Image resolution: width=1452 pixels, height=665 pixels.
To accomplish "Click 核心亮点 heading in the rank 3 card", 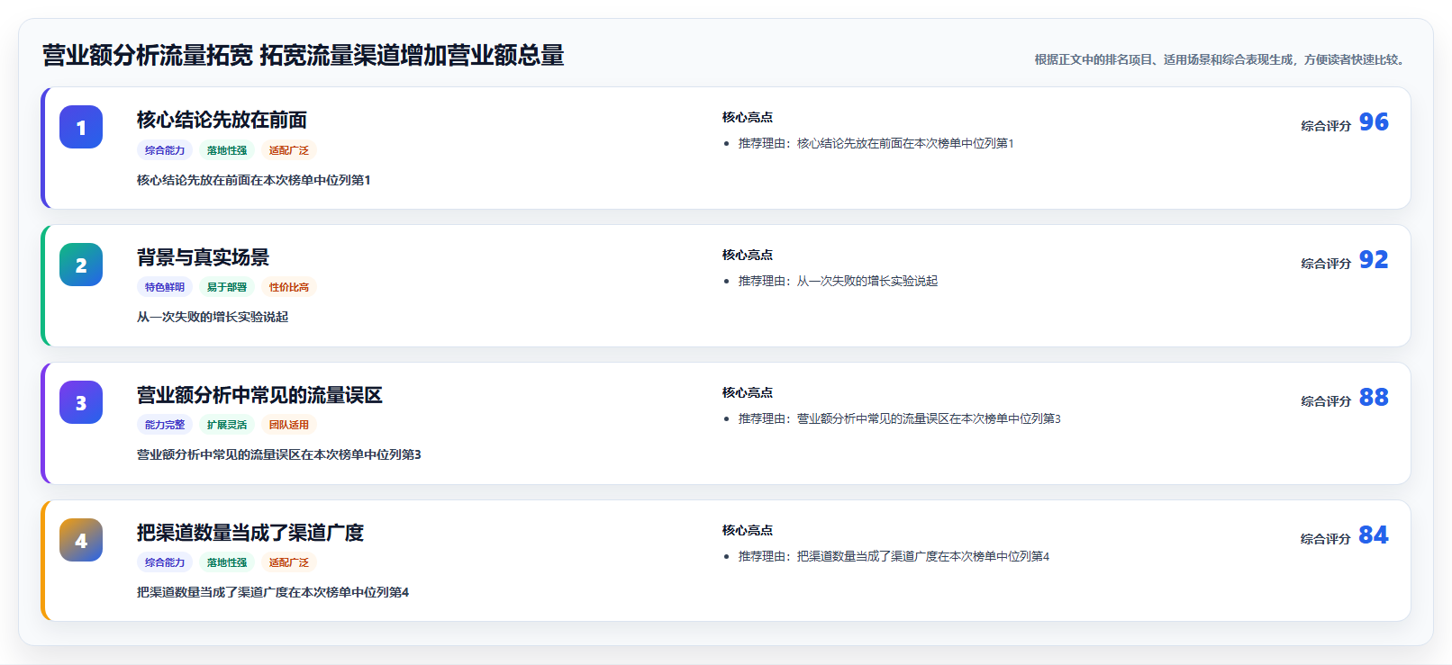I will point(748,392).
